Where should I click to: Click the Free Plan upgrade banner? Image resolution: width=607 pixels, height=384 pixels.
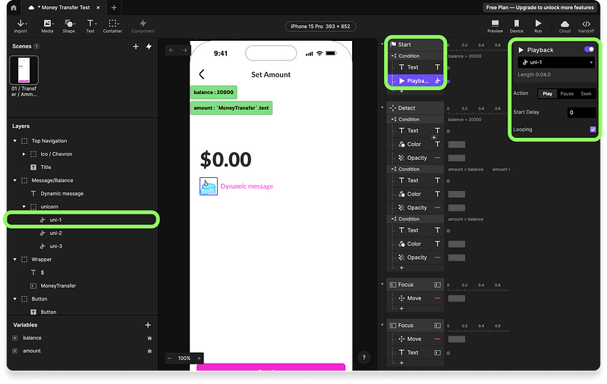tap(539, 8)
